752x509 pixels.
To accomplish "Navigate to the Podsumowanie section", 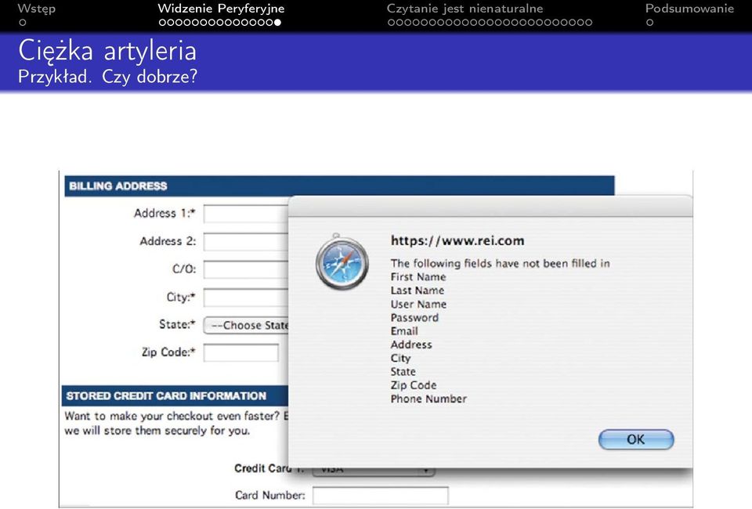I will [689, 8].
